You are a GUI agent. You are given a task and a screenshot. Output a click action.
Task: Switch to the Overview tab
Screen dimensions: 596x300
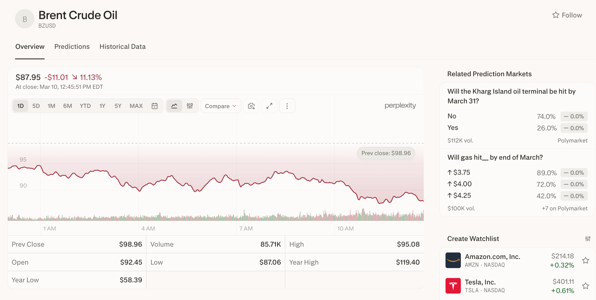coord(30,47)
